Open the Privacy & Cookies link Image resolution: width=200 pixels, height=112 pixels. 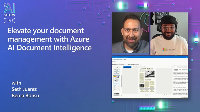click(184, 97)
